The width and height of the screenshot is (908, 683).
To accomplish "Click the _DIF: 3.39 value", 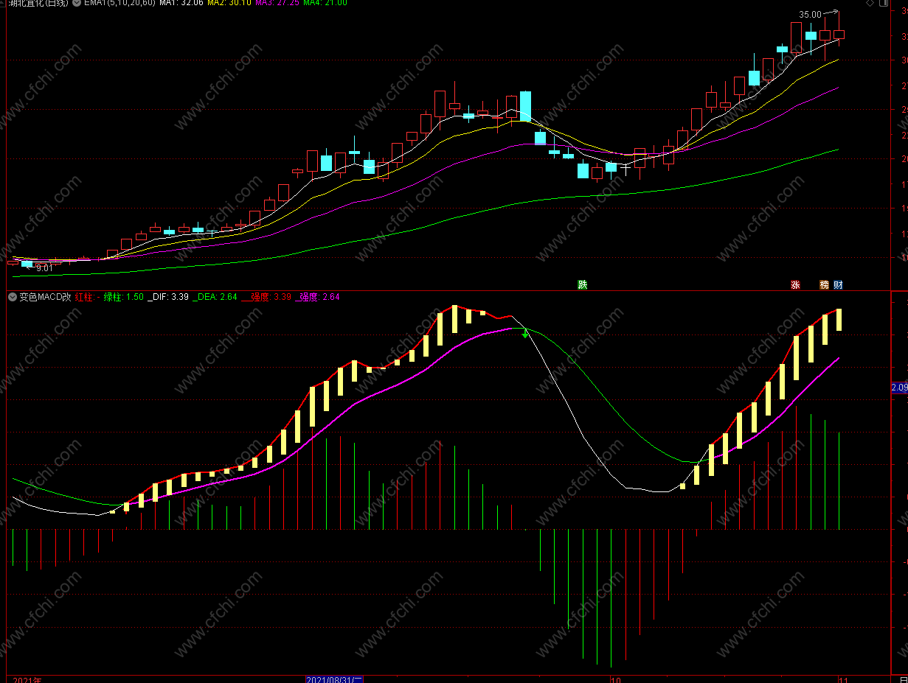I will pos(168,297).
